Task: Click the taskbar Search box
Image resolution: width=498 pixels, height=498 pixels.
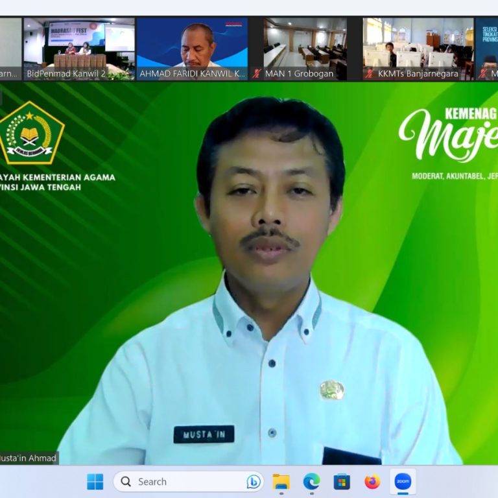Action: click(188, 482)
